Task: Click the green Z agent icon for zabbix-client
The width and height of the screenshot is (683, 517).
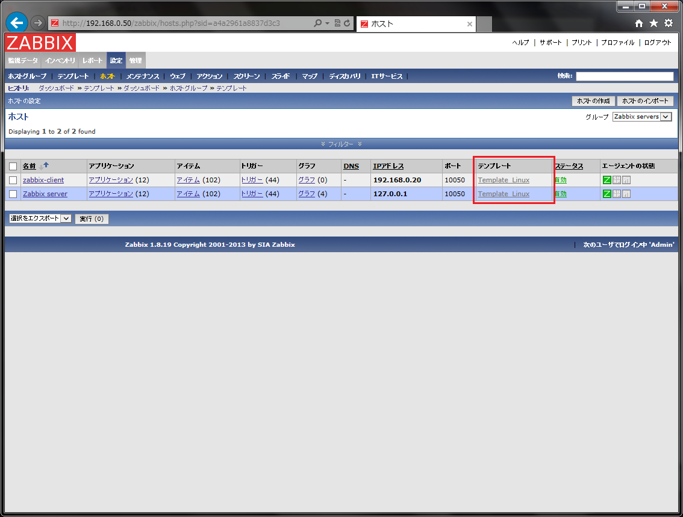Action: [x=607, y=180]
